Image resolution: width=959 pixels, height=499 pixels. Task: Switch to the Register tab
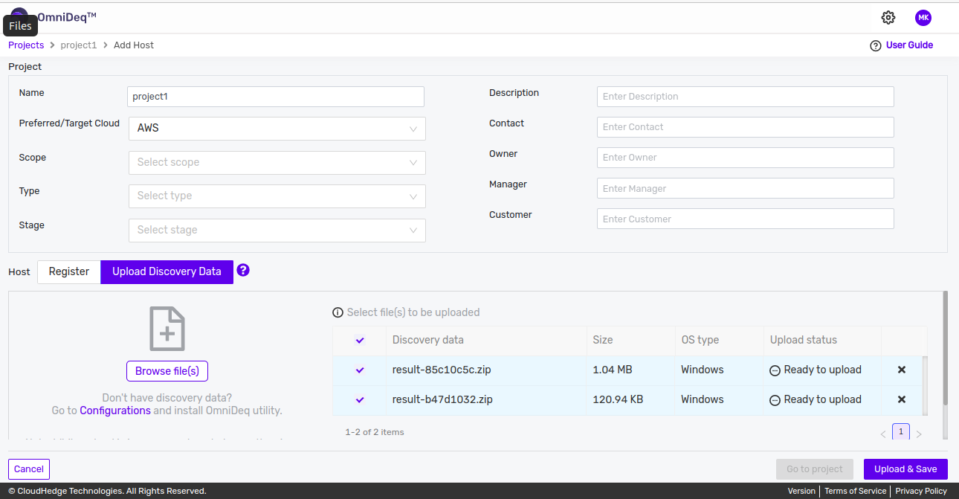coord(69,272)
